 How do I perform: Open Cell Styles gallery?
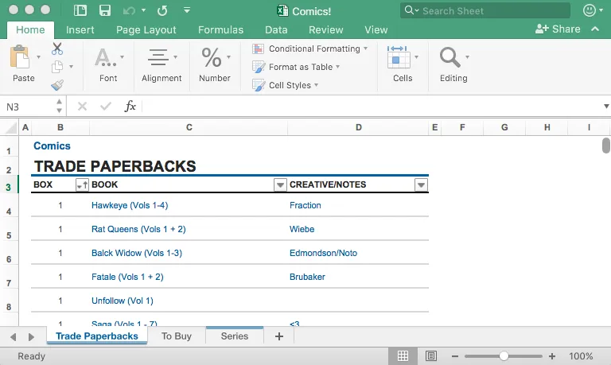pyautogui.click(x=286, y=85)
